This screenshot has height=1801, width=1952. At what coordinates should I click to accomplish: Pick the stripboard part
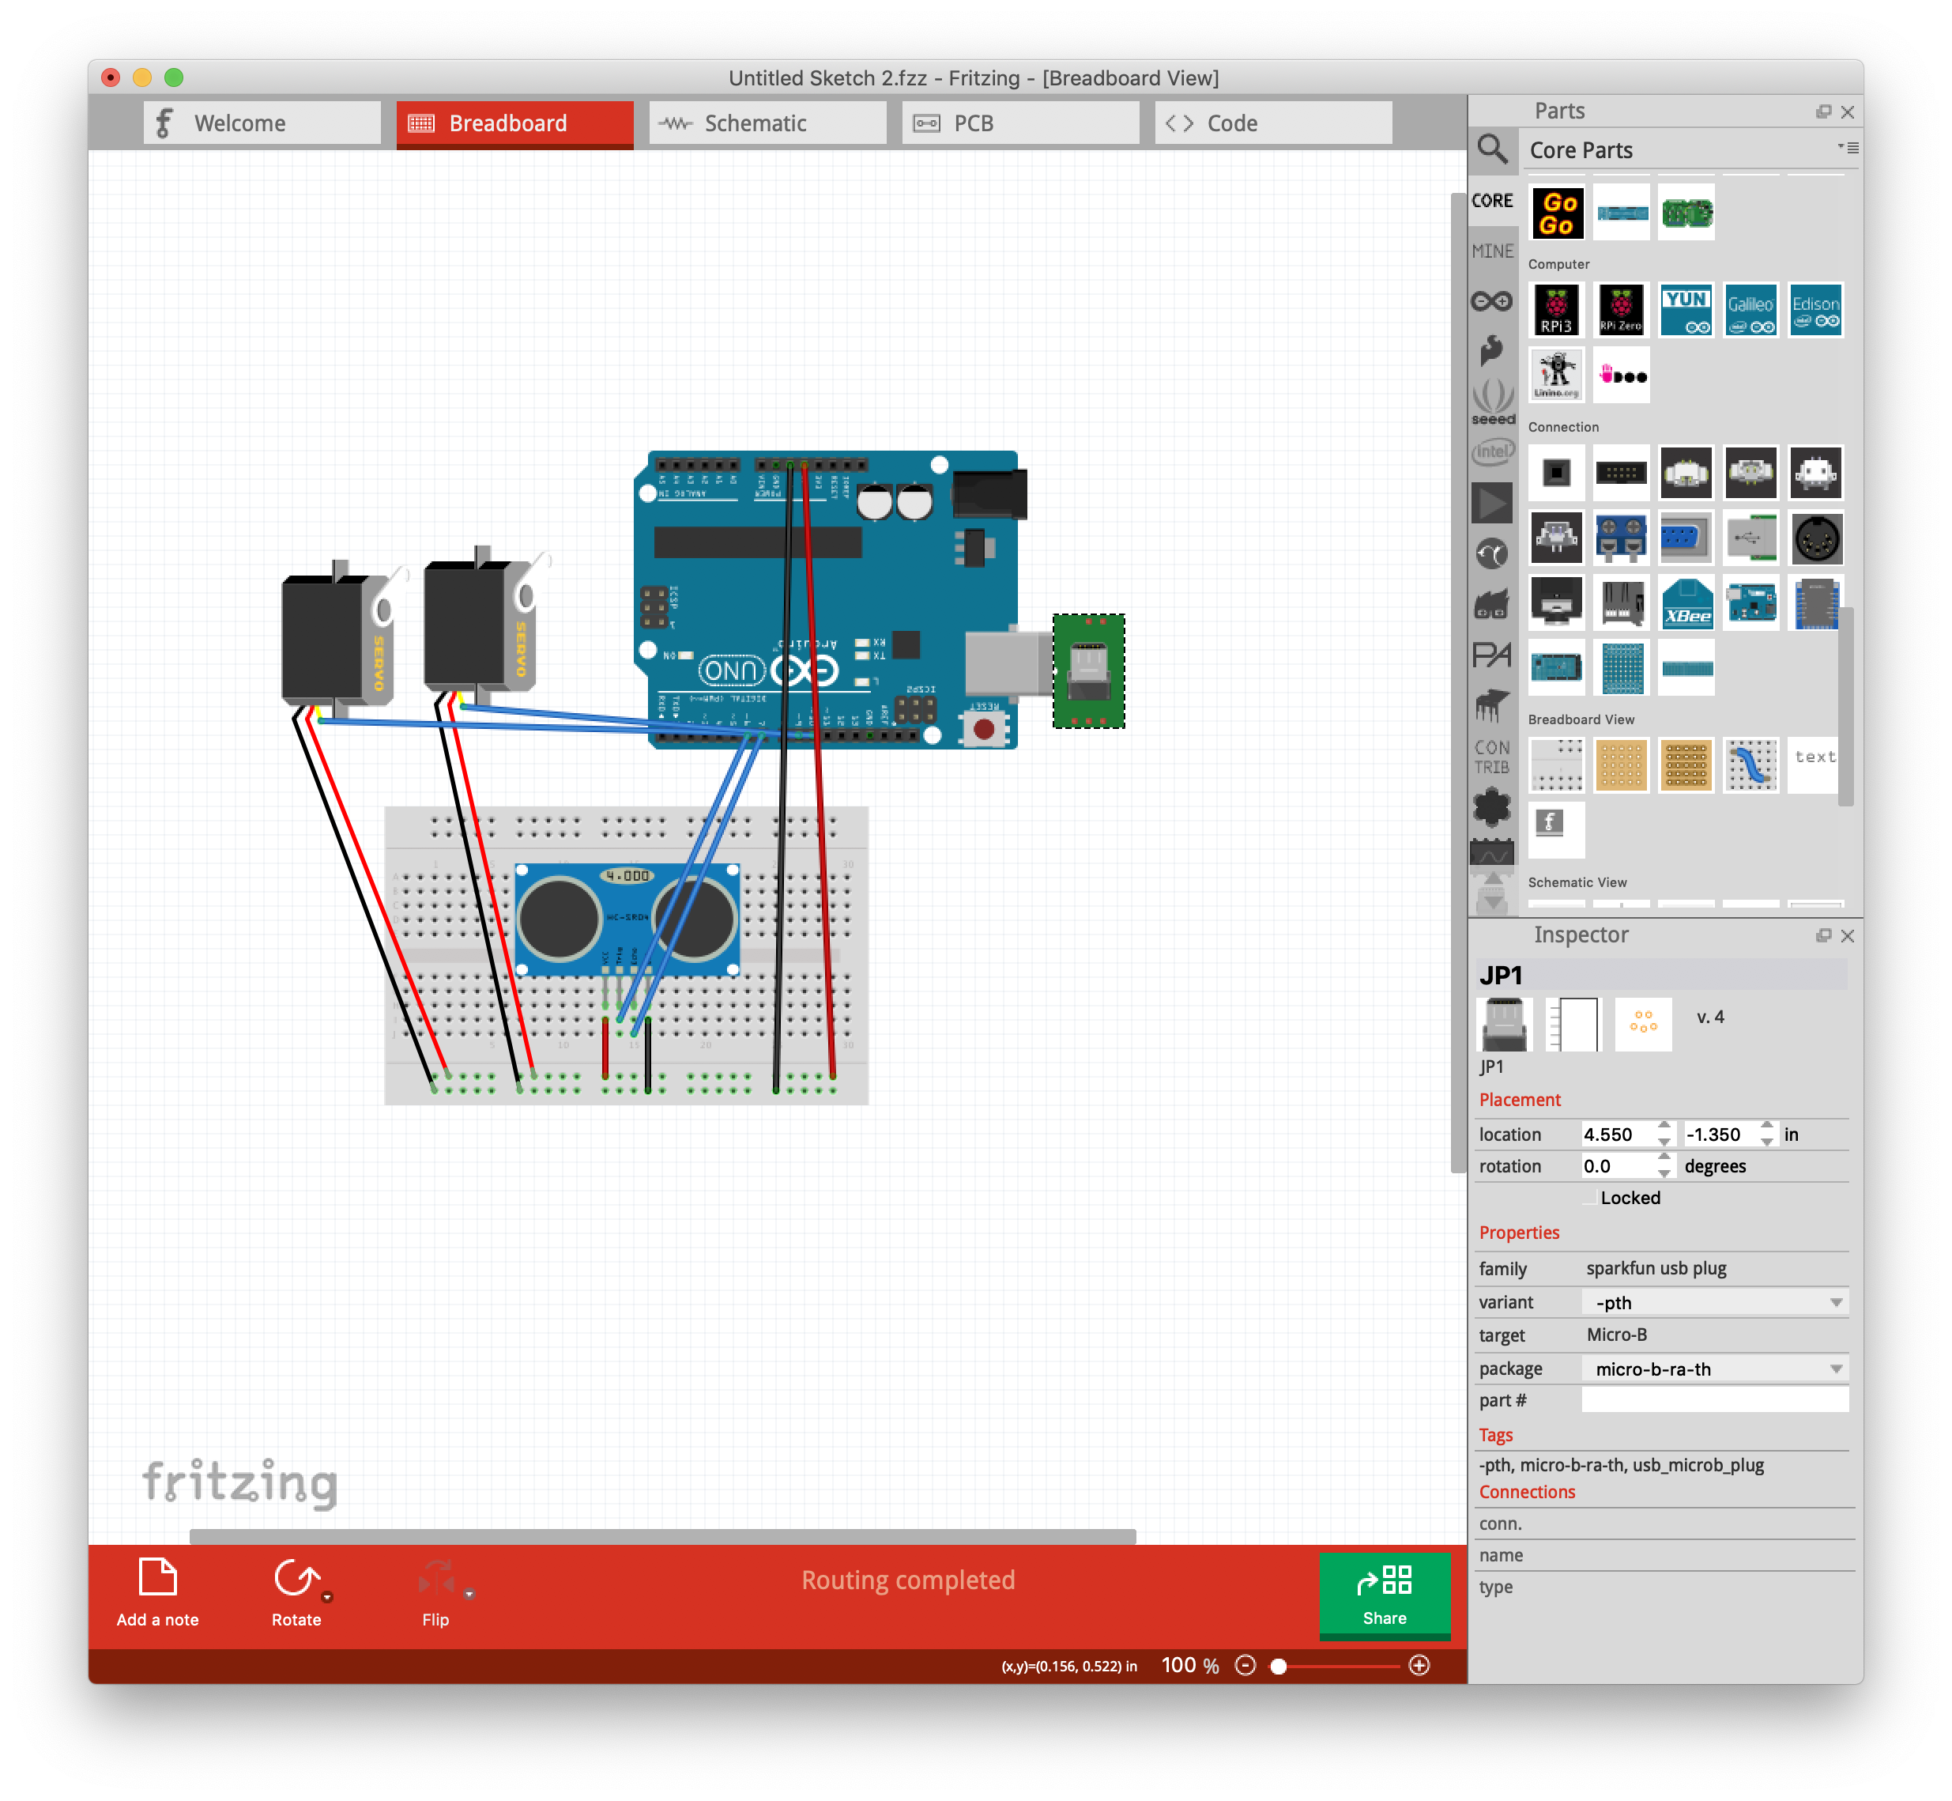pos(1686,765)
